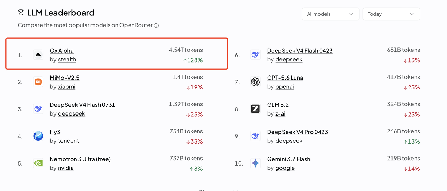This screenshot has height=191, width=447.
Task: Click the trophy icon beside LLM Leaderboard
Action: [21, 13]
